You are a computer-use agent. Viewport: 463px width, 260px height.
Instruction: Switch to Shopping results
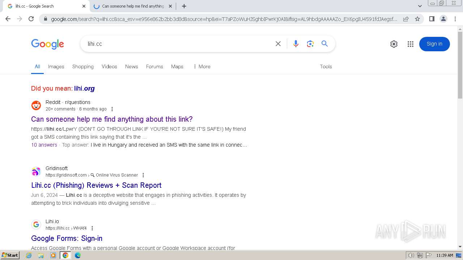pyautogui.click(x=83, y=66)
